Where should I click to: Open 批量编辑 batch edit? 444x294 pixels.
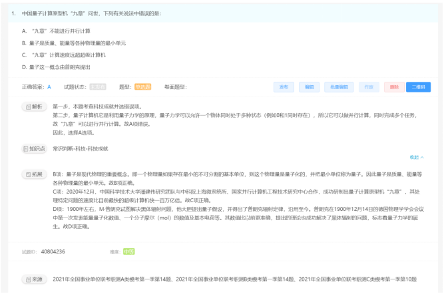click(x=339, y=87)
